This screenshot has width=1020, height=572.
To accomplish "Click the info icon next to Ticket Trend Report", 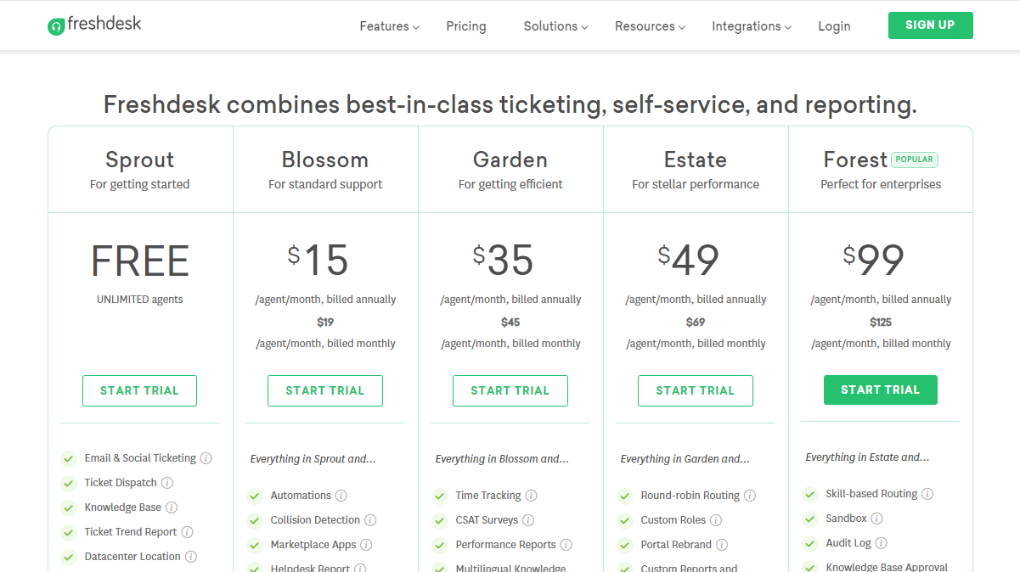I will click(x=187, y=531).
